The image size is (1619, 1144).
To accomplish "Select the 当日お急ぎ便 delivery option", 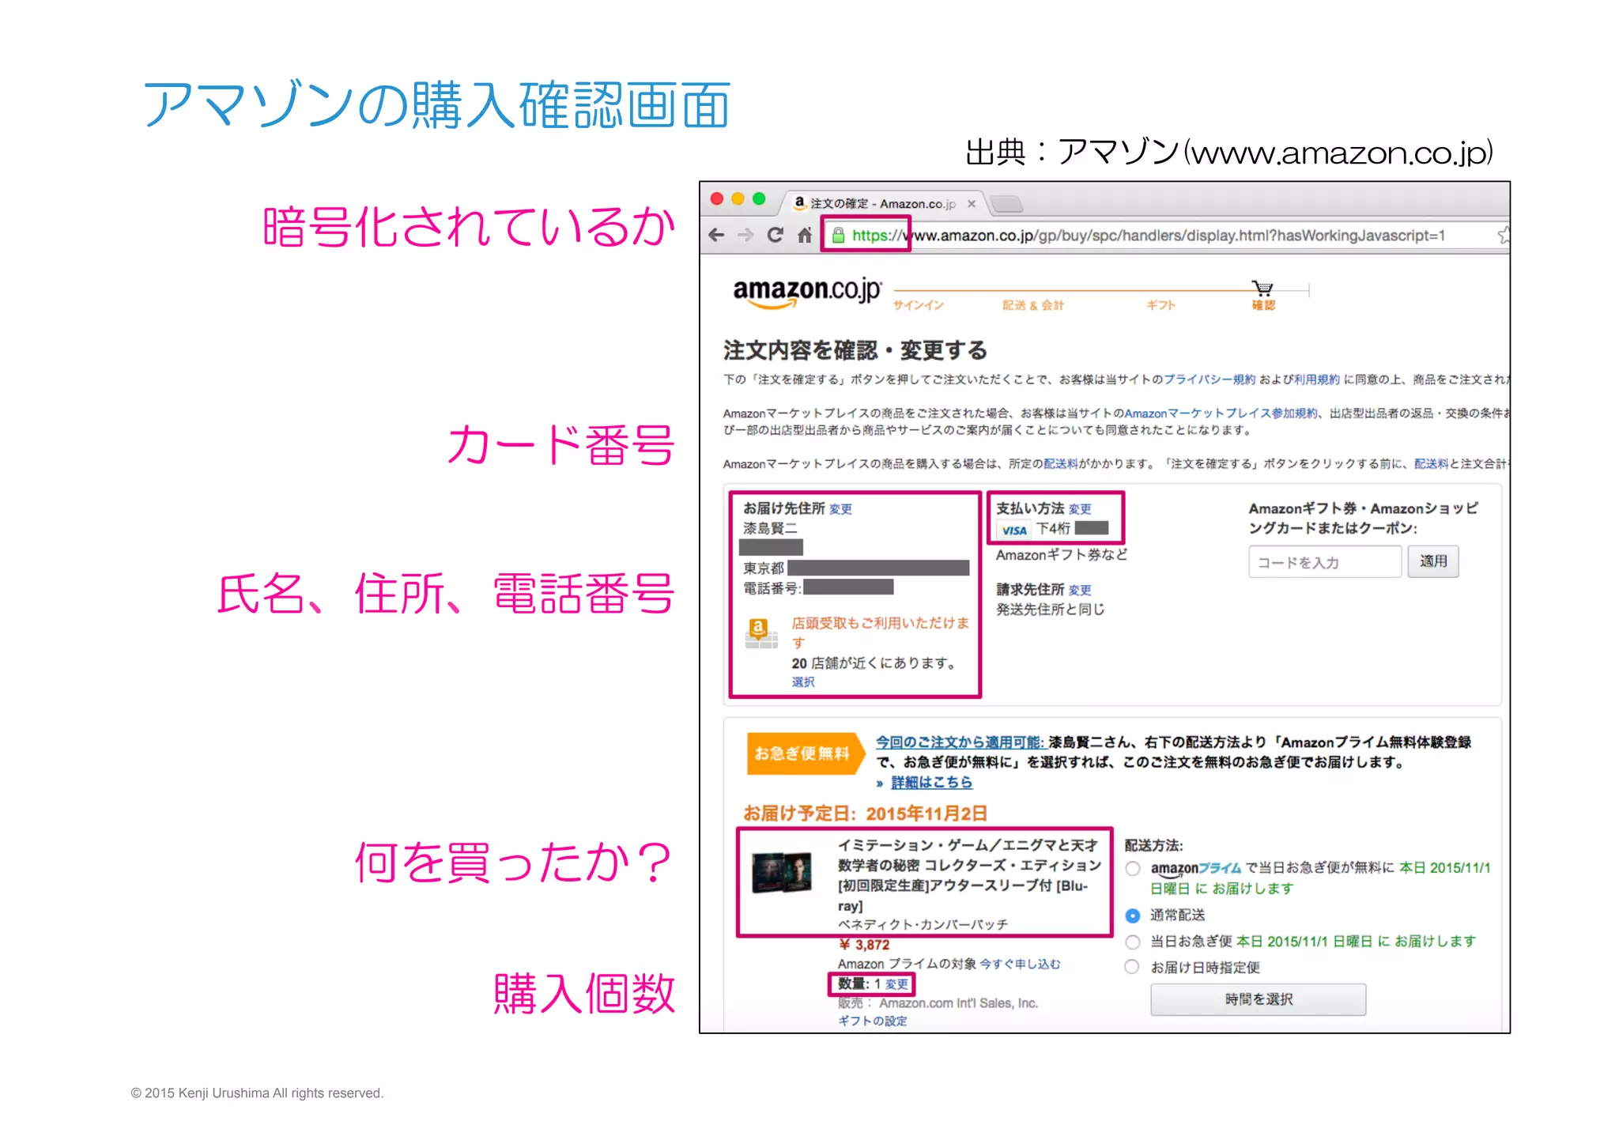I will point(1133,942).
